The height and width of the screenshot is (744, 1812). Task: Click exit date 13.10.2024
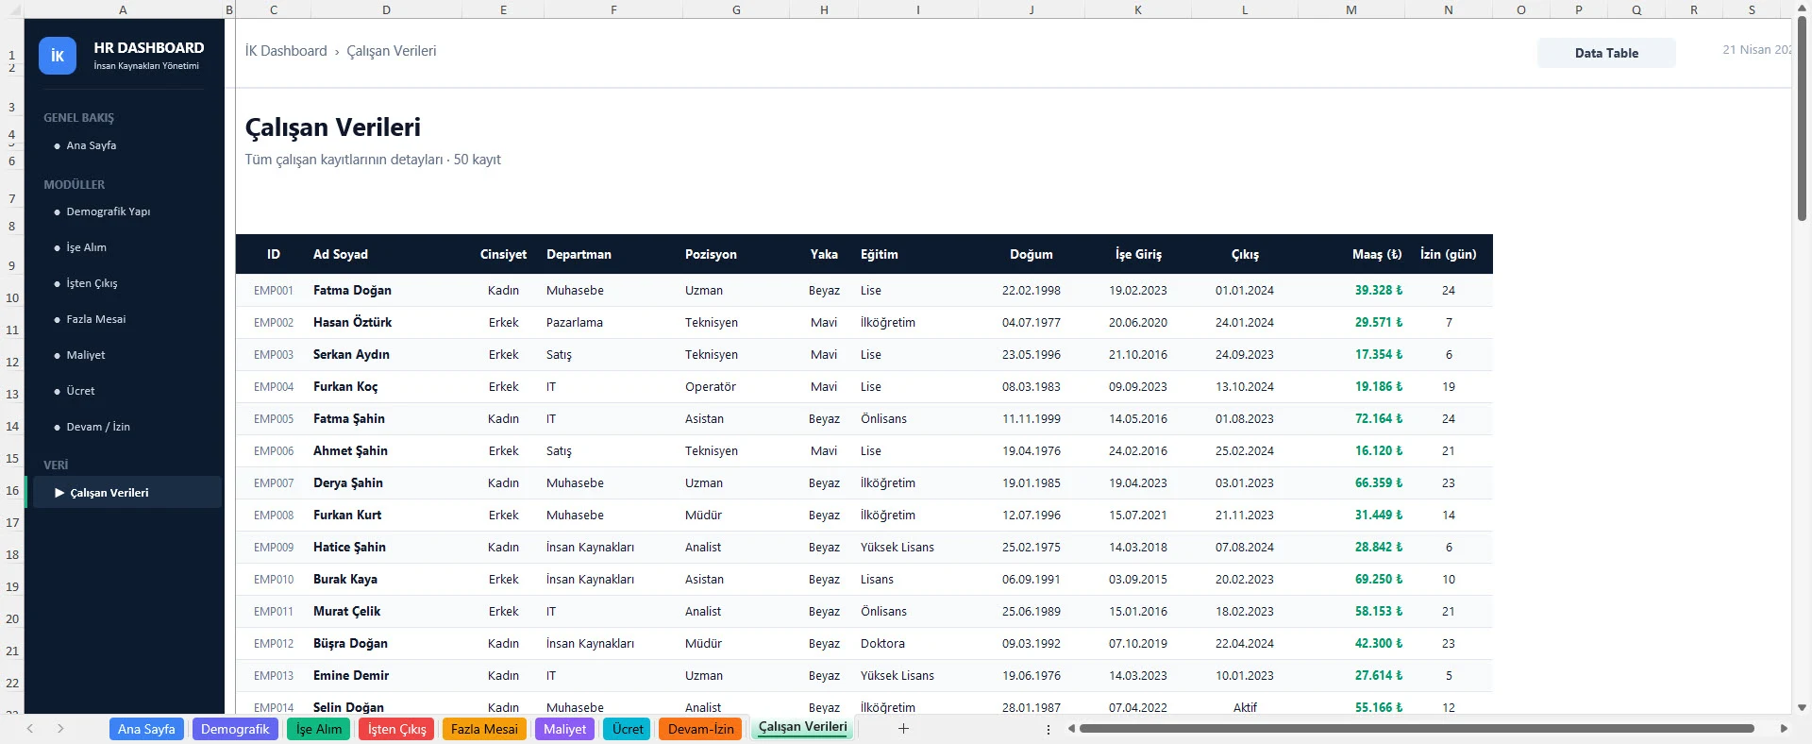pos(1245,386)
